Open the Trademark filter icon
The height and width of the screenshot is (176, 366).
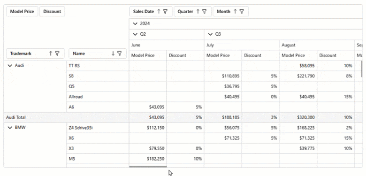(57, 54)
